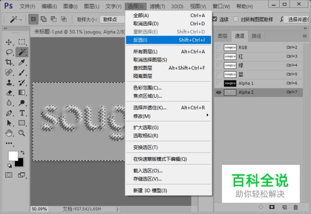This screenshot has height=214, width=311.
Task: Select the Crop tool
Action: click(x=9, y=63)
